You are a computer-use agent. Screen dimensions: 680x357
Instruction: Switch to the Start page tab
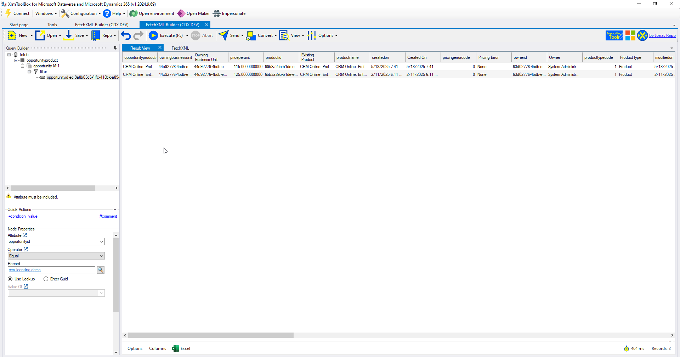pyautogui.click(x=19, y=25)
